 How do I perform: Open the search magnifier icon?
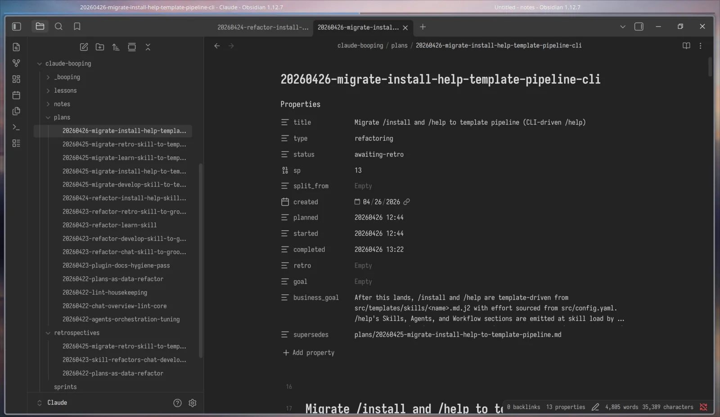pyautogui.click(x=58, y=27)
